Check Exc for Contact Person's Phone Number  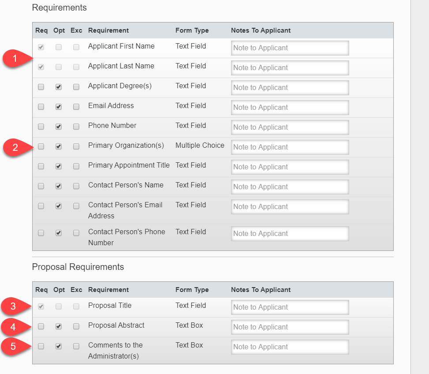coord(76,233)
